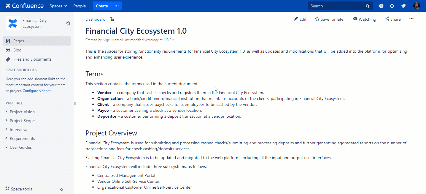Open the administration gear menu

[392, 6]
